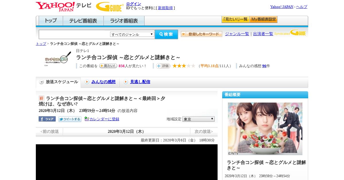Click sidebar title ランチ合コン探偵 ～恋とグルメと謎解きと～
This screenshot has height=180, width=344.
click(x=266, y=165)
